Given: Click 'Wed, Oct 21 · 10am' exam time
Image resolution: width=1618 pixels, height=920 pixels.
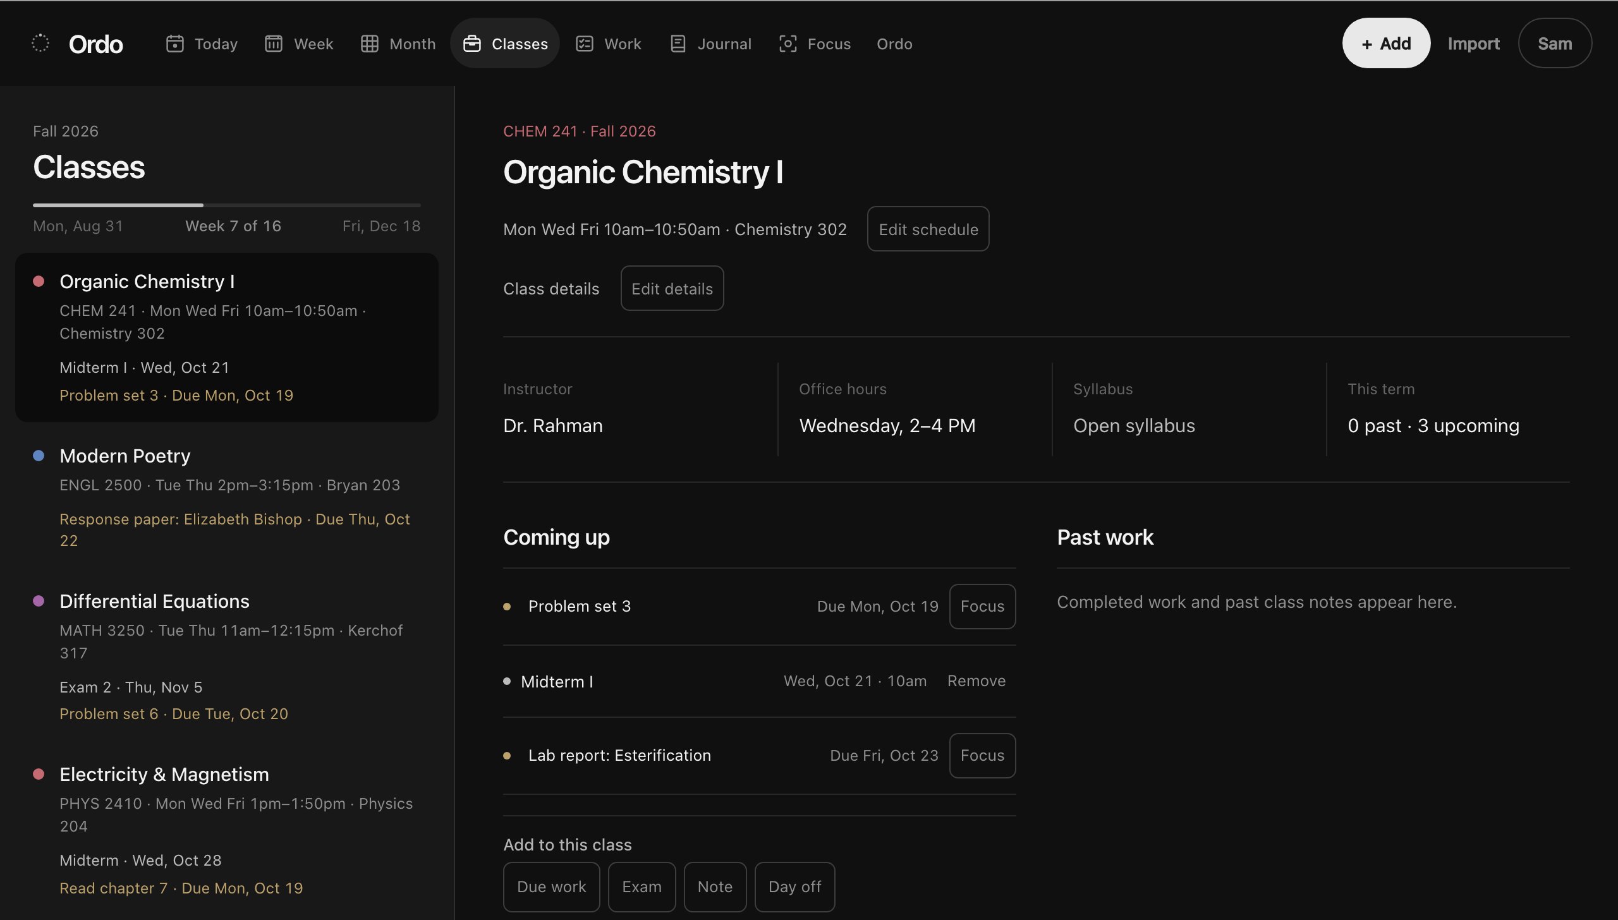Looking at the screenshot, I should tap(855, 681).
